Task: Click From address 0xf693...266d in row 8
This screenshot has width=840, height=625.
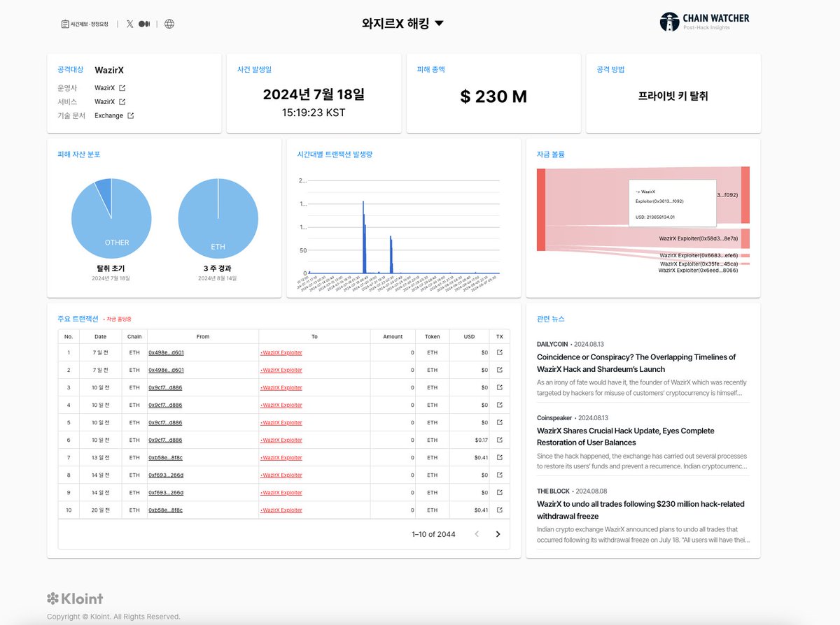Action: (x=166, y=475)
